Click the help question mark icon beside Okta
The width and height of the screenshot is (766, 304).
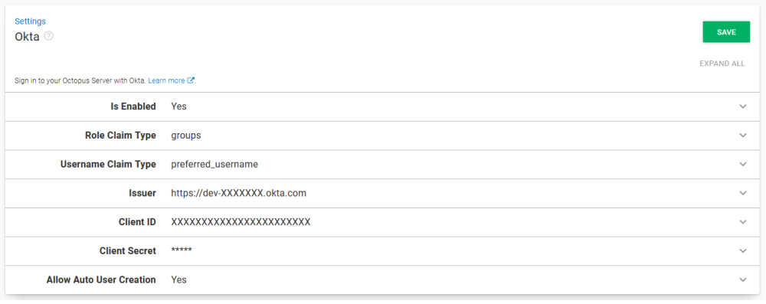(x=48, y=36)
